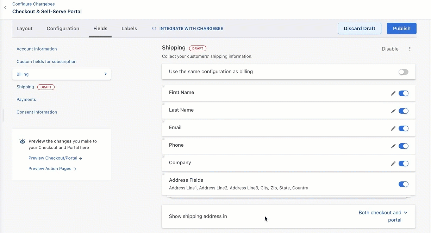Select Consent Information in the sidebar
431x233 pixels.
tap(37, 112)
